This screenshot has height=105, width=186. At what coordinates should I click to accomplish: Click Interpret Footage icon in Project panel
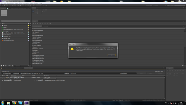[x=1, y=66]
